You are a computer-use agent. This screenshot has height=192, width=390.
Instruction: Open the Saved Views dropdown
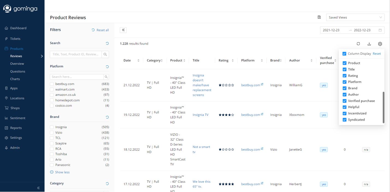tap(355, 17)
